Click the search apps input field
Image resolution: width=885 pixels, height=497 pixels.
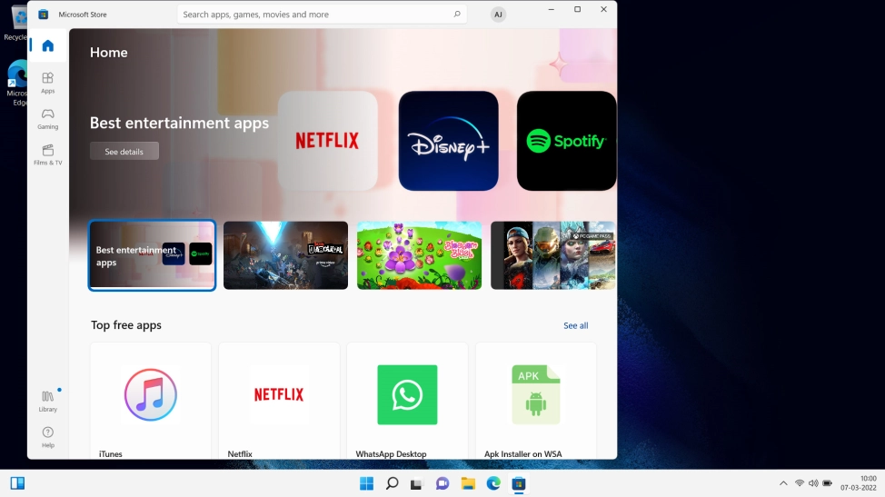tap(313, 15)
